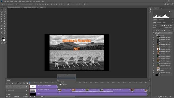
Task: Toggle layer filtering on or off
Action: [x=173, y=25]
